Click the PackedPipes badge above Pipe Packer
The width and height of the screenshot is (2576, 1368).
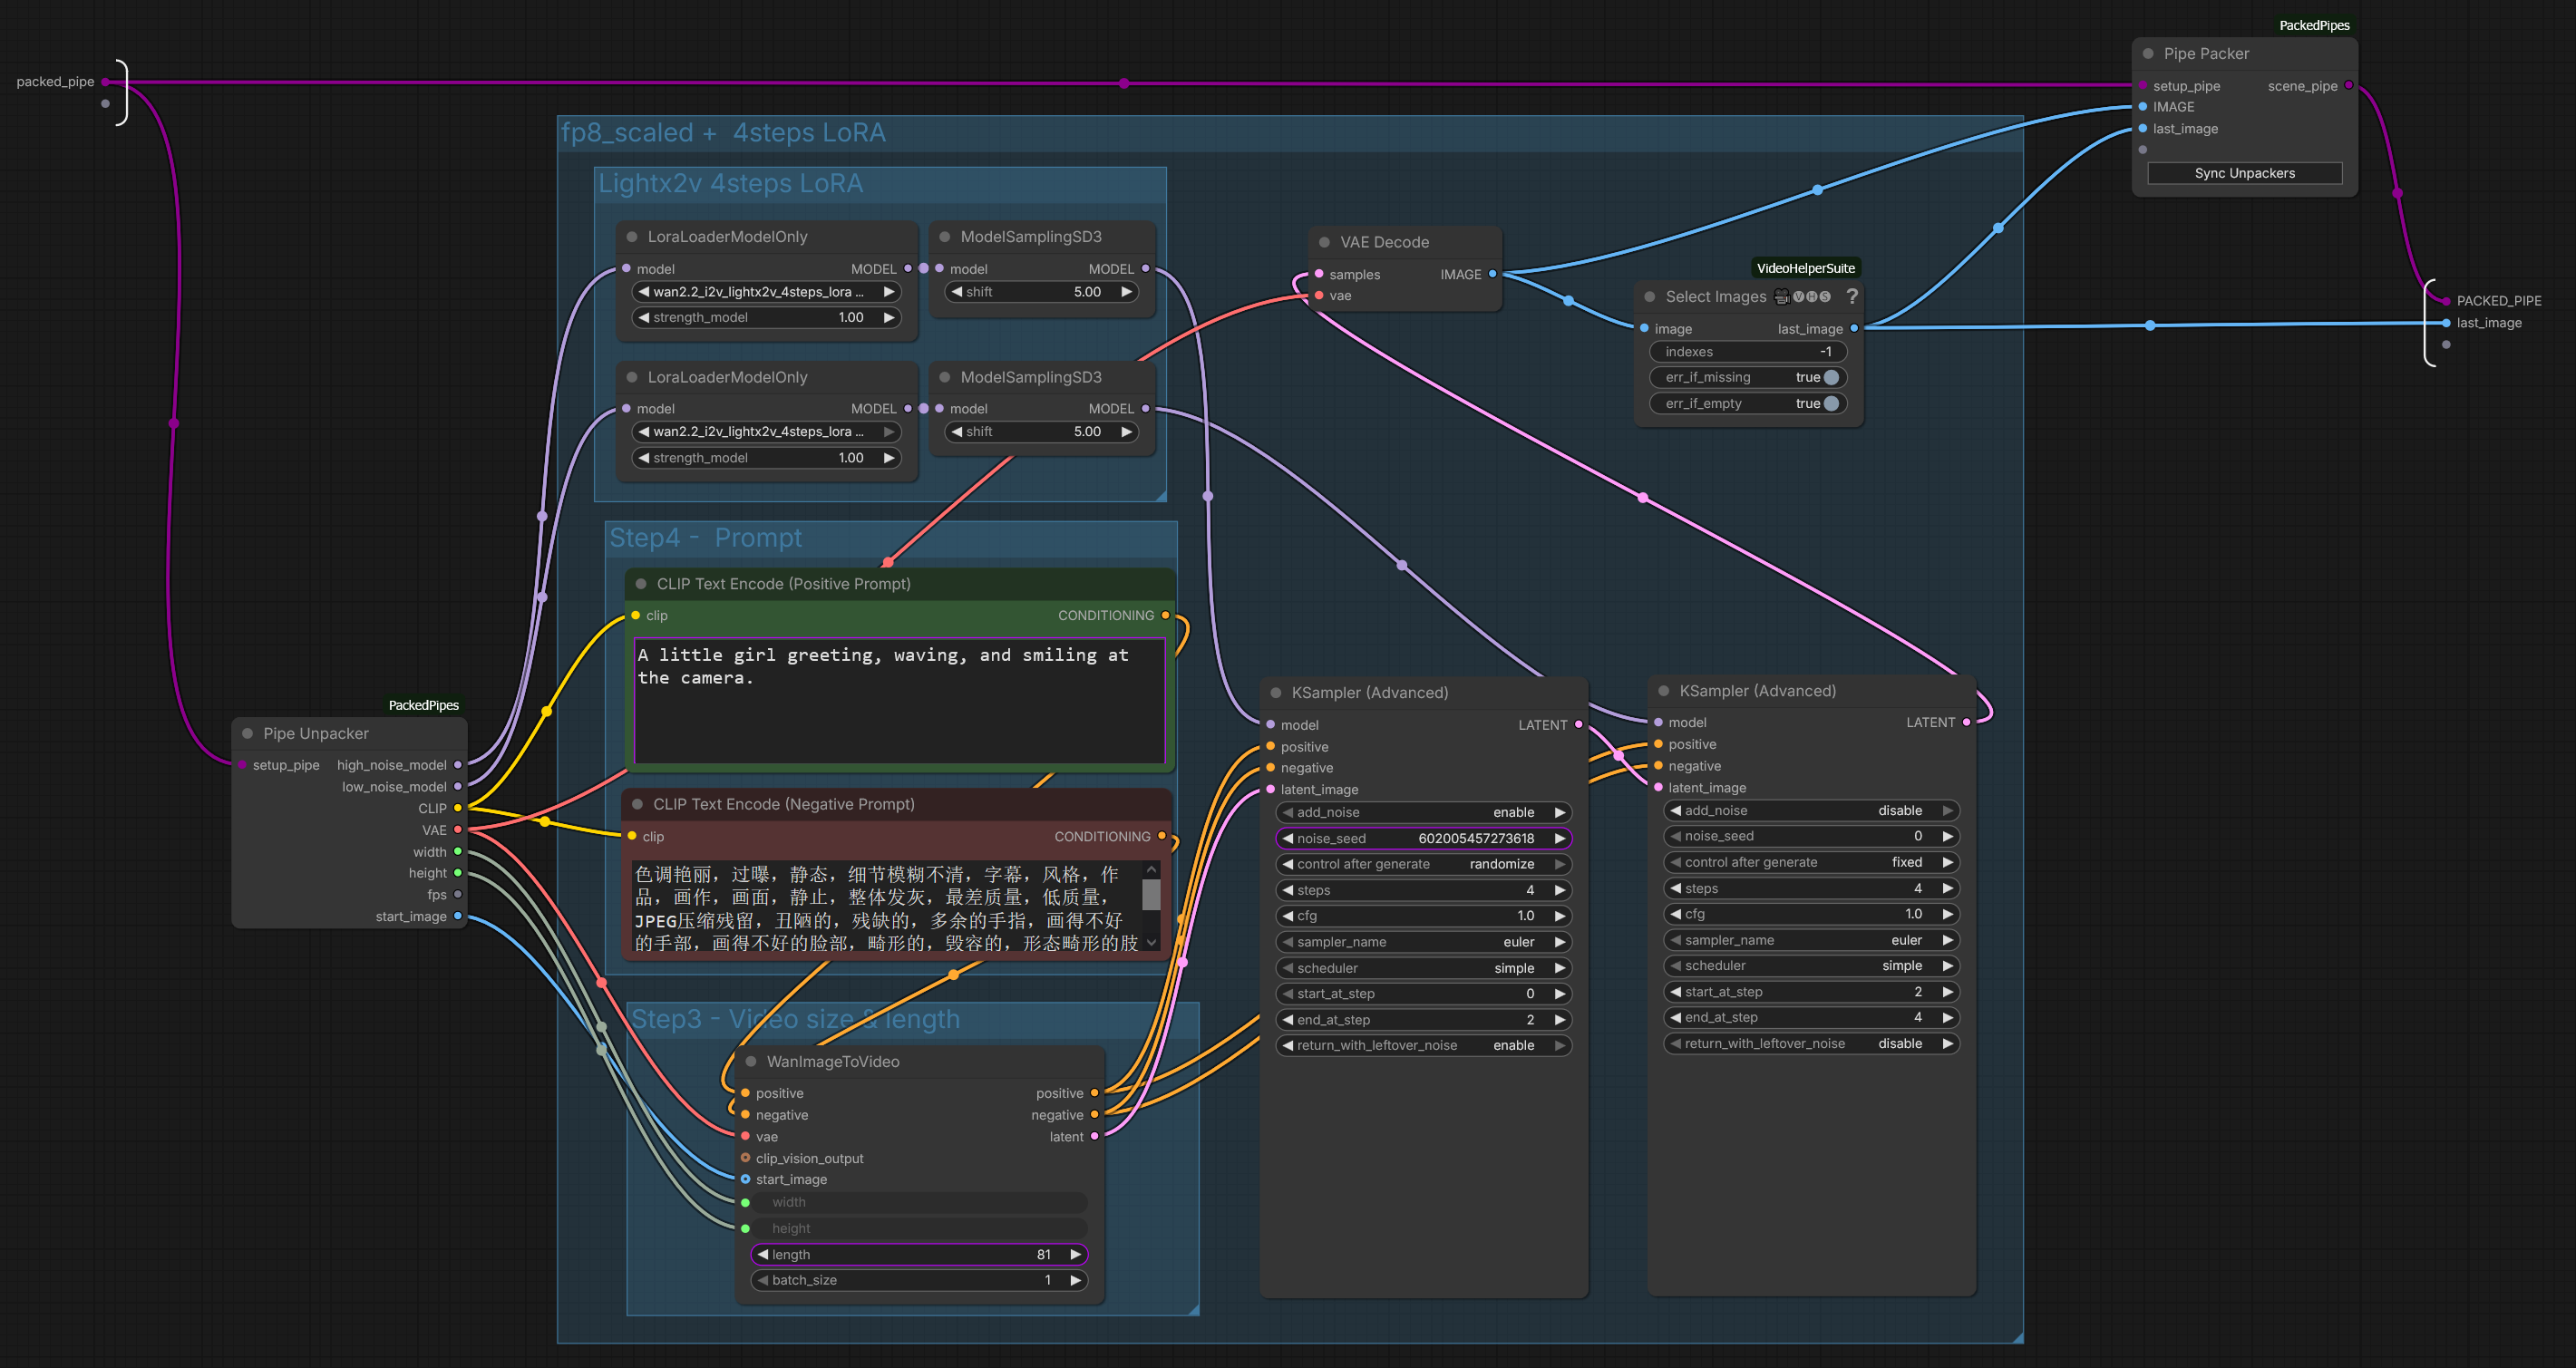tap(2315, 25)
